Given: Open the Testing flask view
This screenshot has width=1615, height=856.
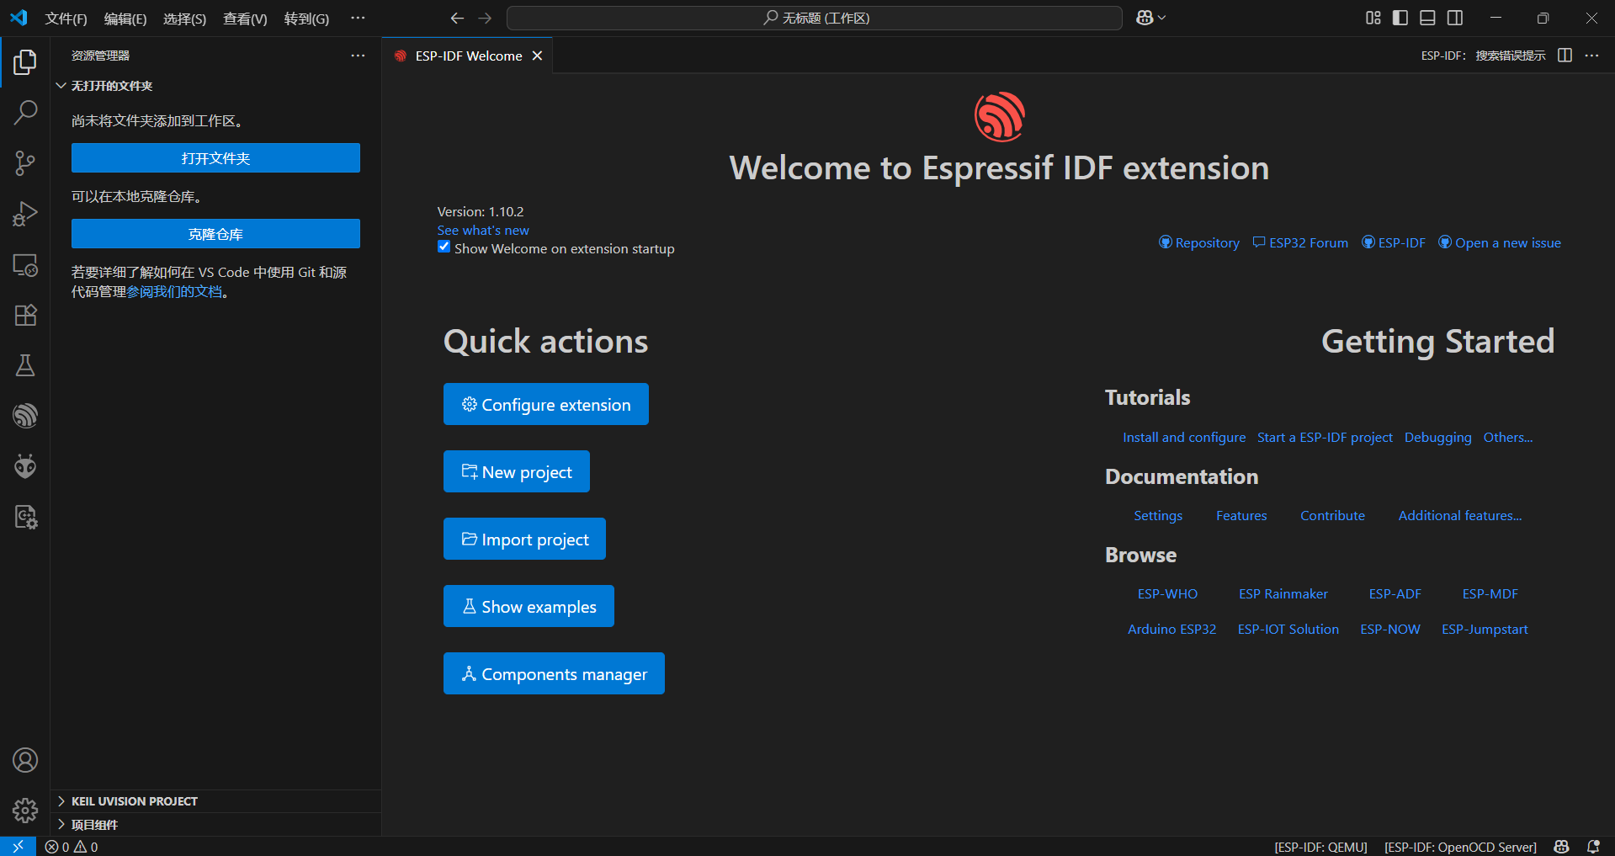Looking at the screenshot, I should (25, 365).
